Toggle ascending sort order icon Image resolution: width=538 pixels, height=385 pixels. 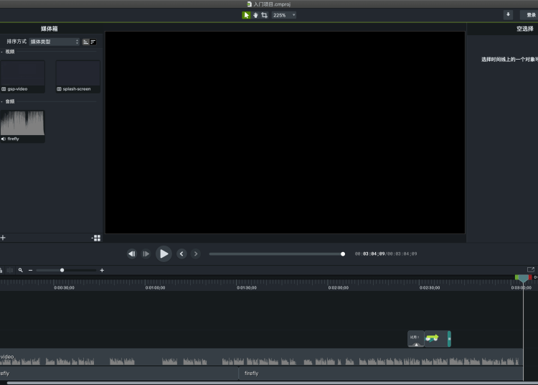click(x=86, y=42)
